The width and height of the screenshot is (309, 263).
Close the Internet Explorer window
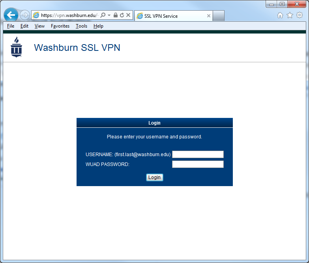point(297,4)
